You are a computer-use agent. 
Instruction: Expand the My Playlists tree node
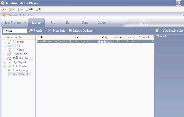[x=5, y=62]
